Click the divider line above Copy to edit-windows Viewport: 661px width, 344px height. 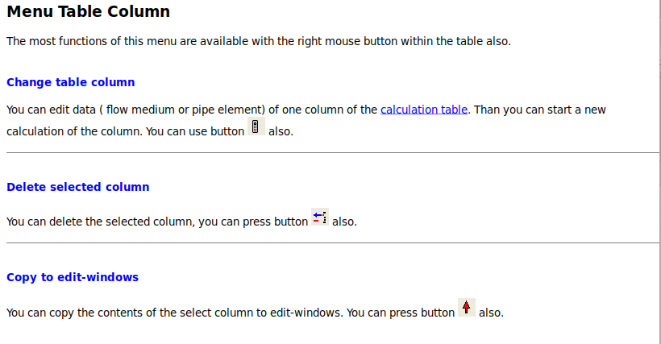[x=333, y=243]
